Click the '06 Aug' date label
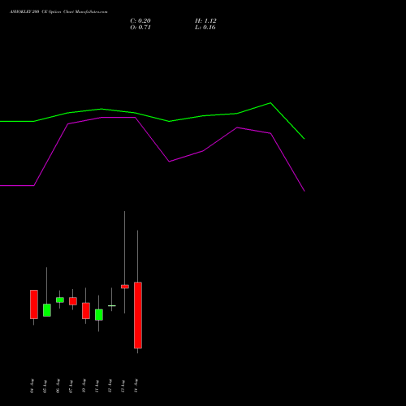The height and width of the screenshot is (406, 406). pyautogui.click(x=58, y=386)
